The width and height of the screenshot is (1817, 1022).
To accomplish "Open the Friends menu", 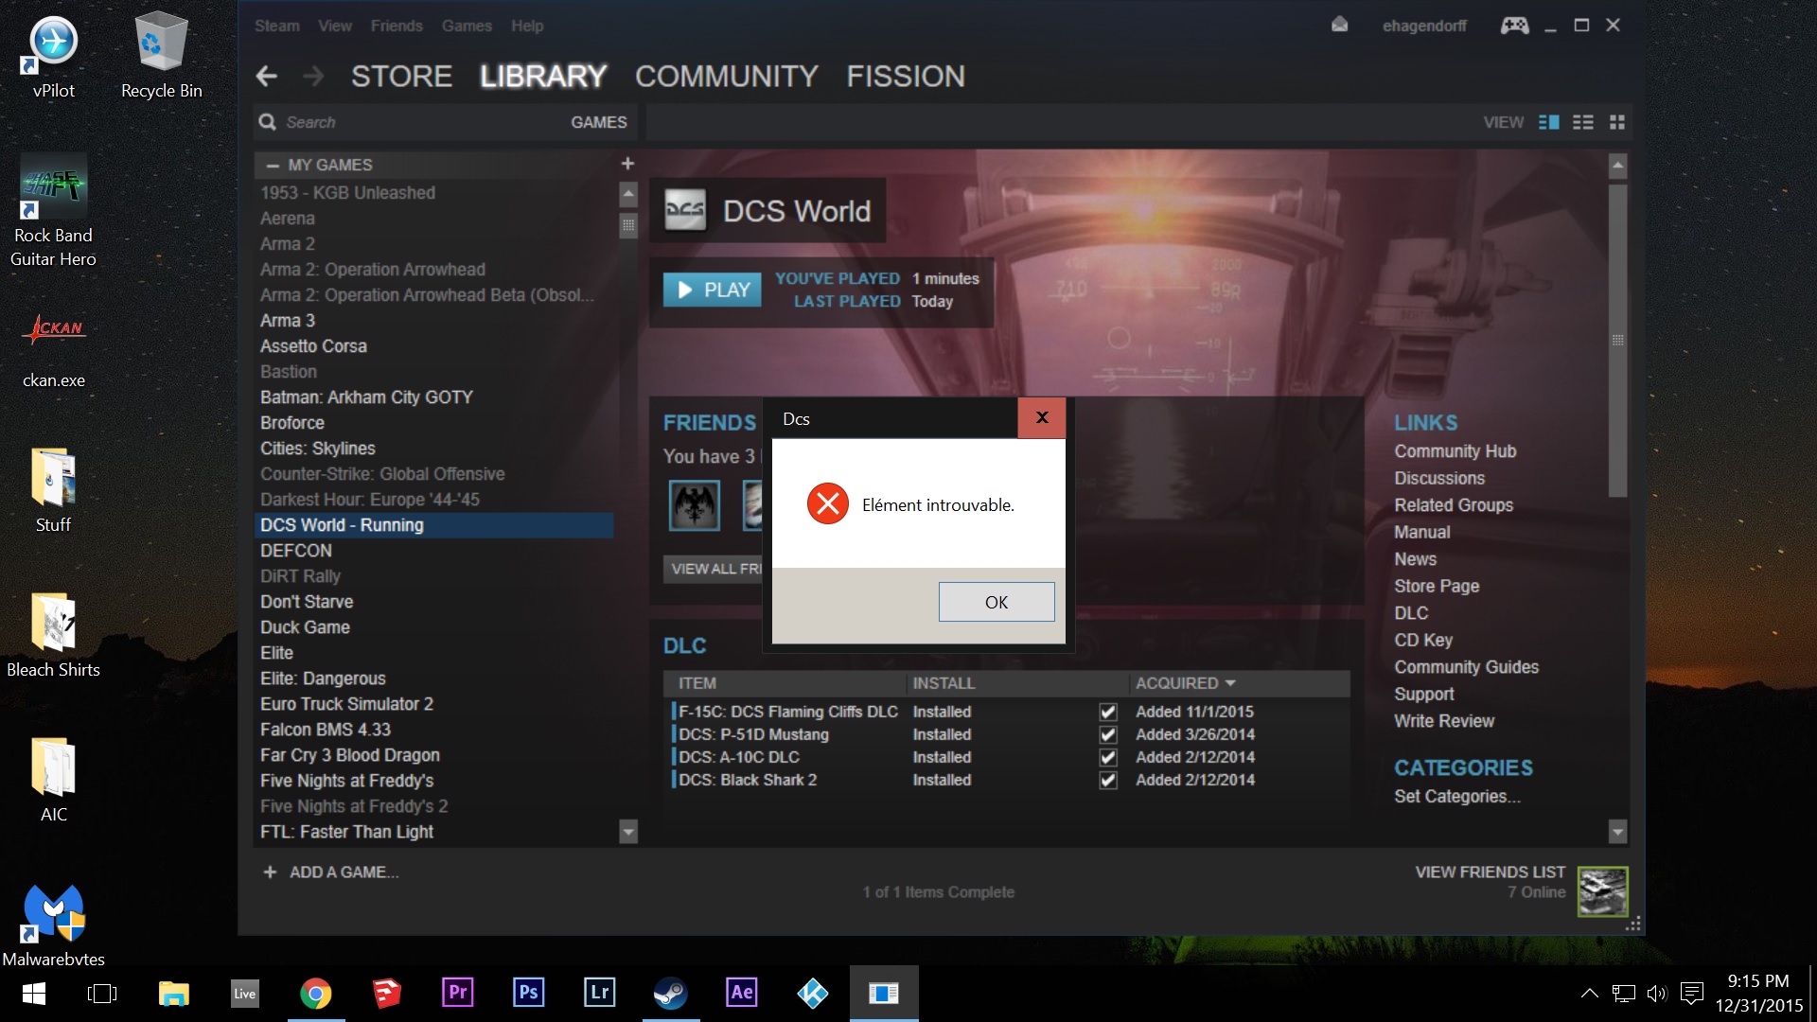I will point(397,26).
